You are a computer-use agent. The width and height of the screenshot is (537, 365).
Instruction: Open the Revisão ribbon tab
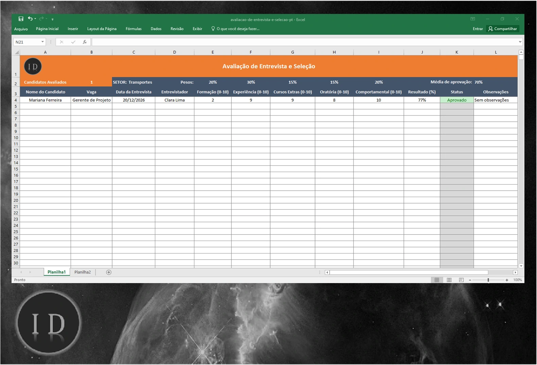177,29
